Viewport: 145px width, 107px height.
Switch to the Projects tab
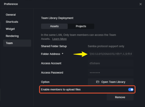click(81, 26)
